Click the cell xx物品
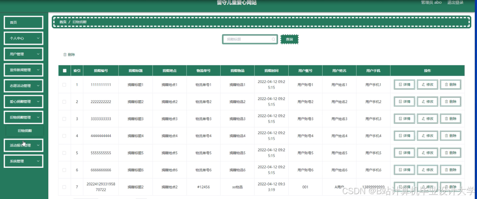Viewport: 477px width, 199px height. click(237, 187)
